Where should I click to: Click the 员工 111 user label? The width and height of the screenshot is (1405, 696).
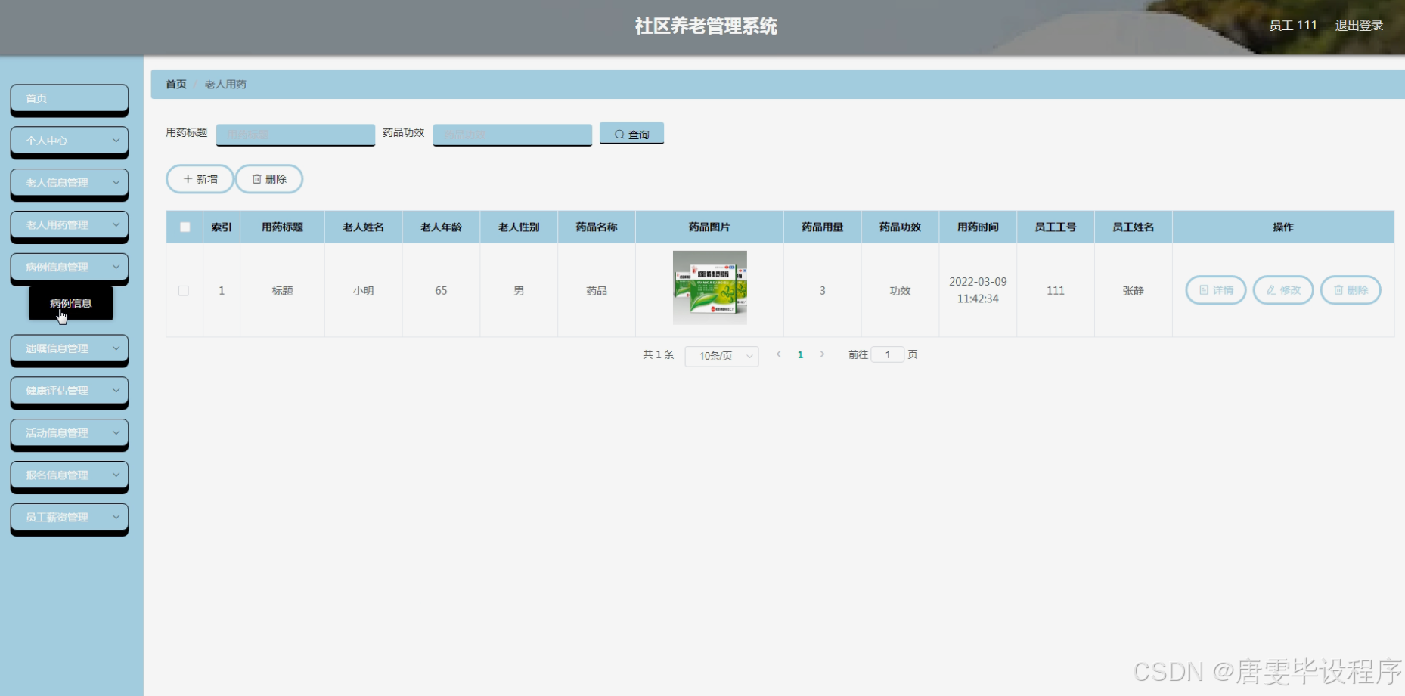click(1293, 26)
